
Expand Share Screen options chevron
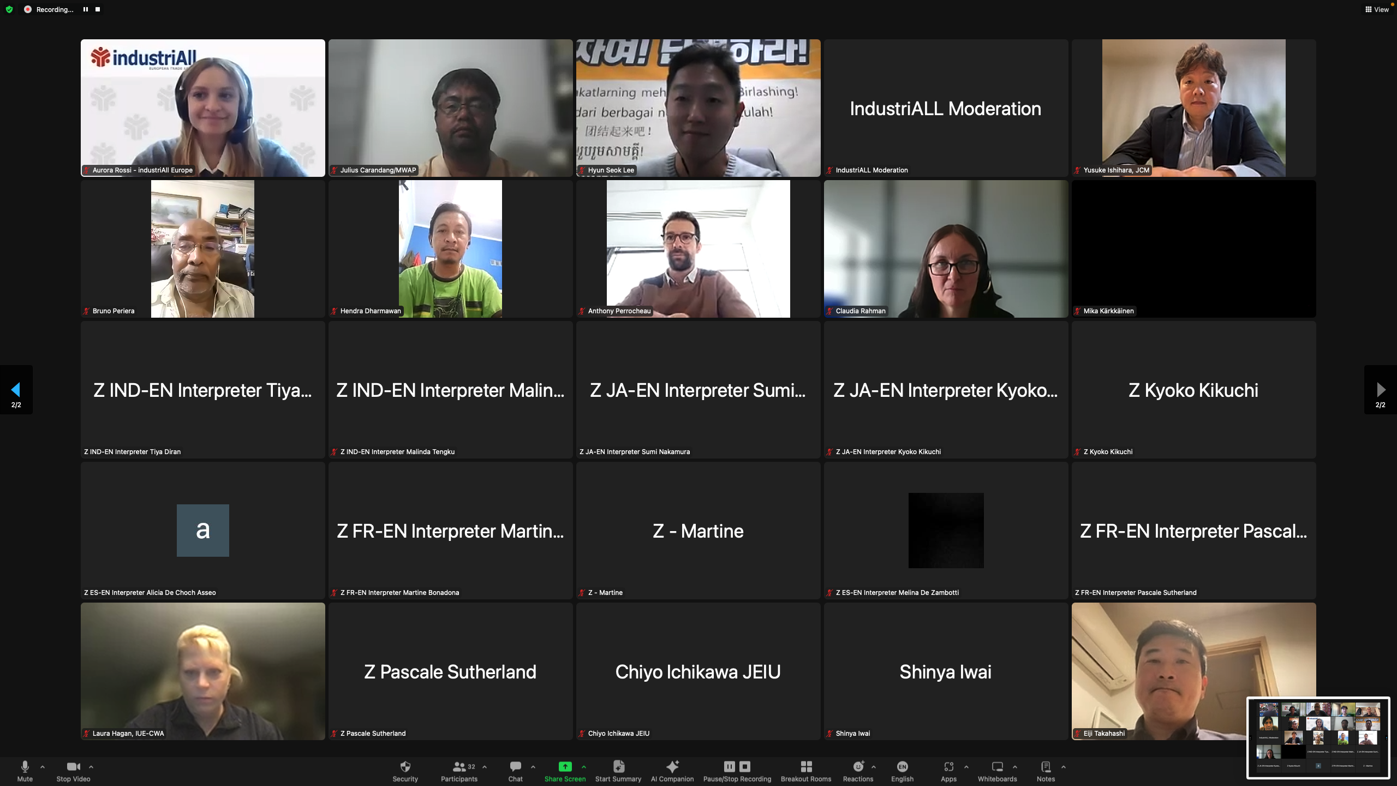[584, 767]
